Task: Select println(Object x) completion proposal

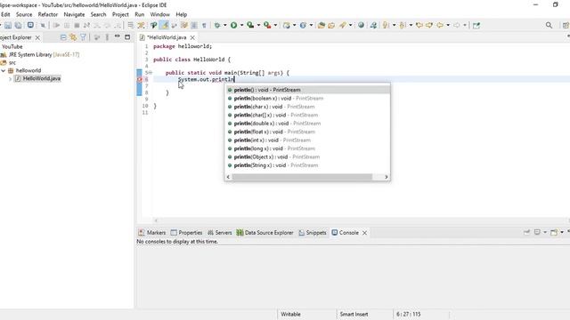Action: coord(307,156)
